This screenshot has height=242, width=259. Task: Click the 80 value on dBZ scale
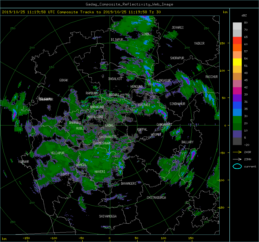(246, 23)
